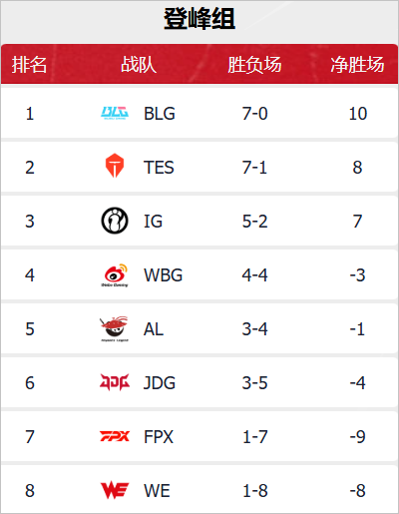Click the AL Anyone's Legend logo
This screenshot has height=514, width=399.
click(x=115, y=328)
